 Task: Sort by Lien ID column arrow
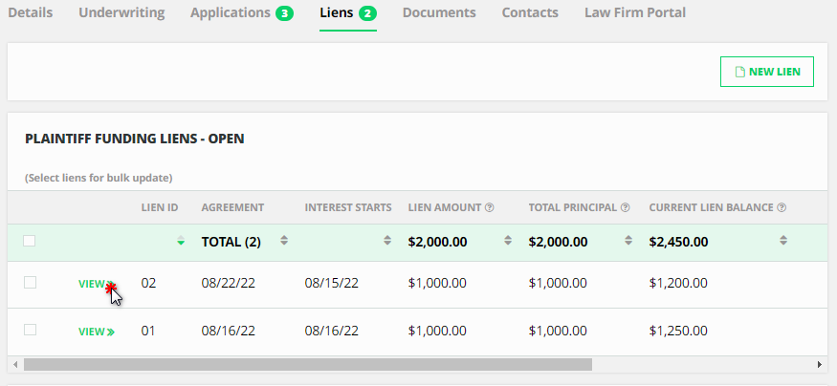click(x=181, y=242)
